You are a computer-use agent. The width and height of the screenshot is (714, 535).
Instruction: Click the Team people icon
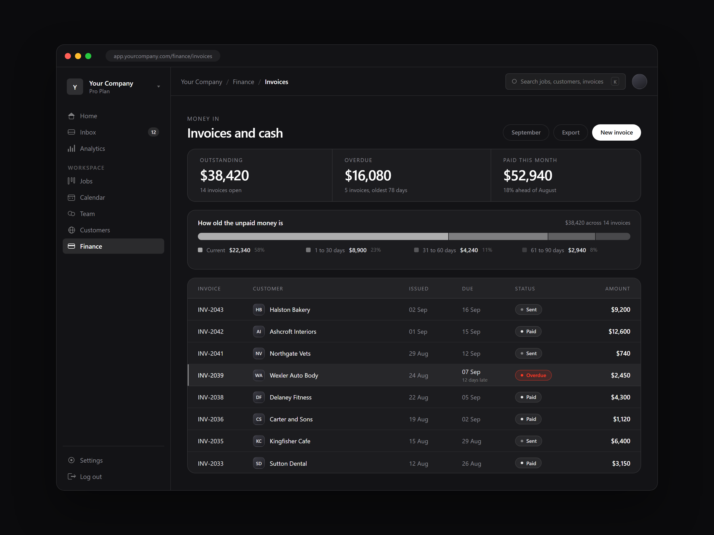pos(71,214)
